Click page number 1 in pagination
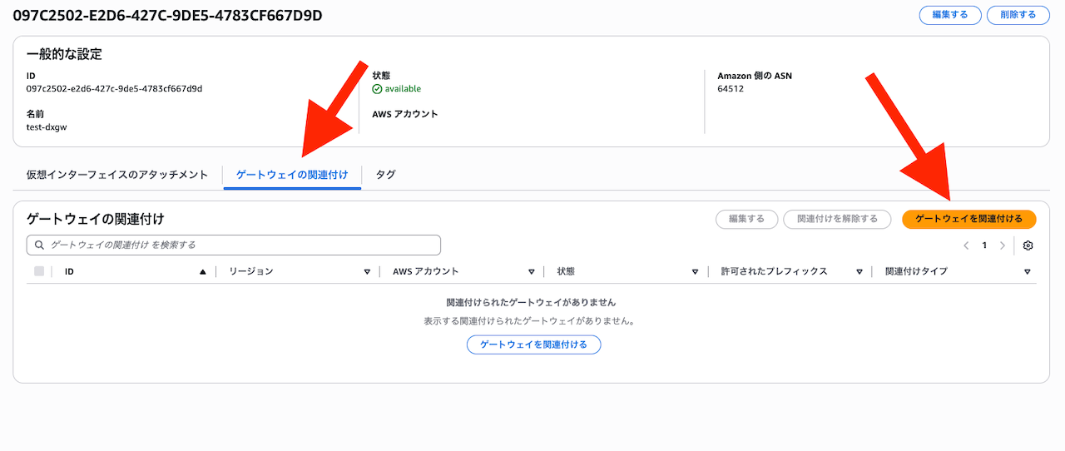 pos(984,245)
